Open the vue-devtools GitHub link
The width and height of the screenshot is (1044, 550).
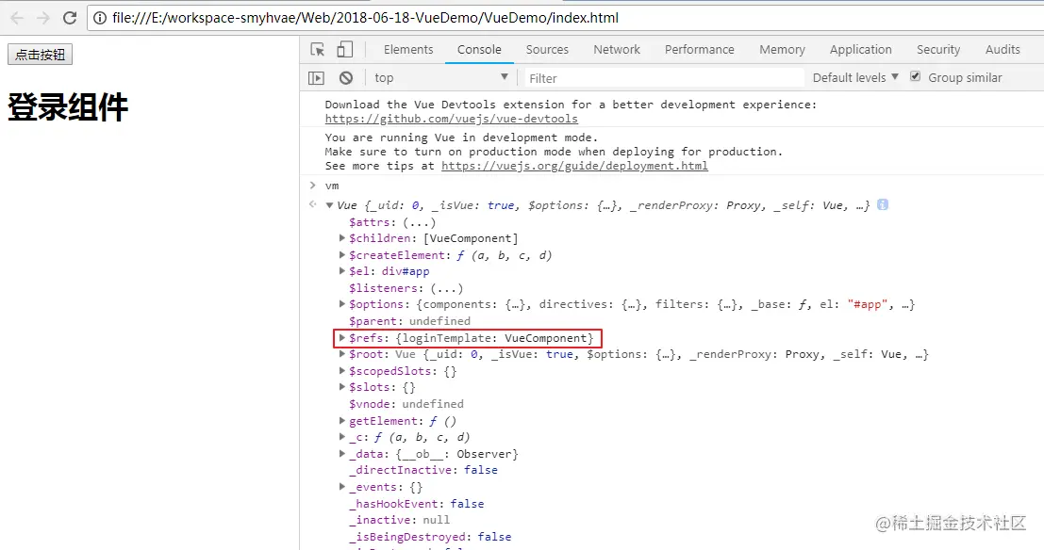tap(452, 119)
